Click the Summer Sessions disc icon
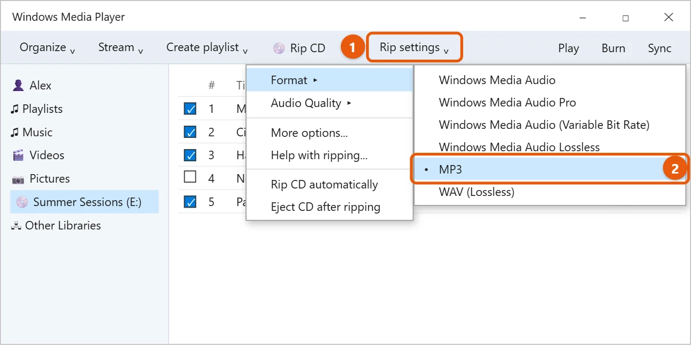 (x=22, y=202)
